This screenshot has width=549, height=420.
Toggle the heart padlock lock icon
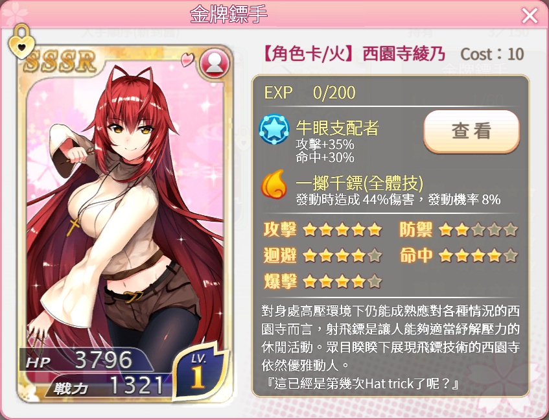[21, 41]
